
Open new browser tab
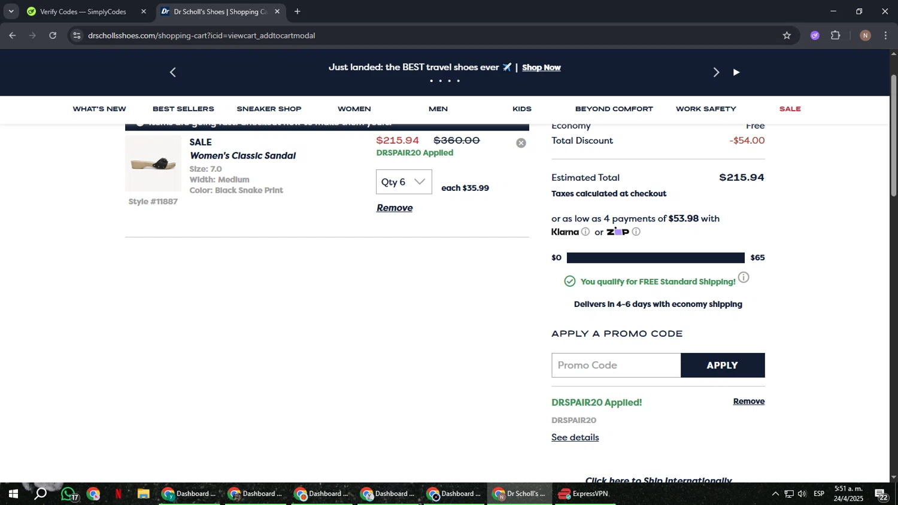[298, 11]
